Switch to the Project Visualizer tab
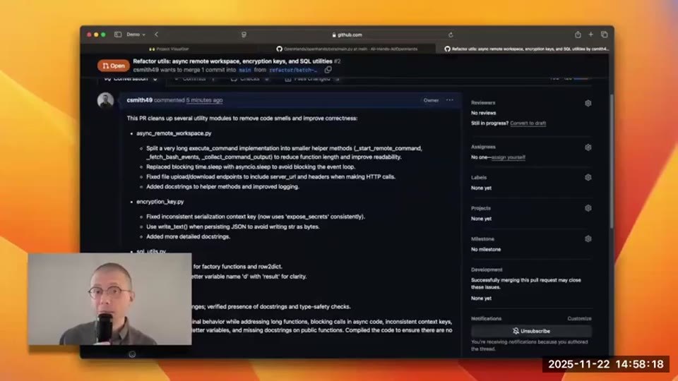The image size is (678, 381). coord(169,49)
